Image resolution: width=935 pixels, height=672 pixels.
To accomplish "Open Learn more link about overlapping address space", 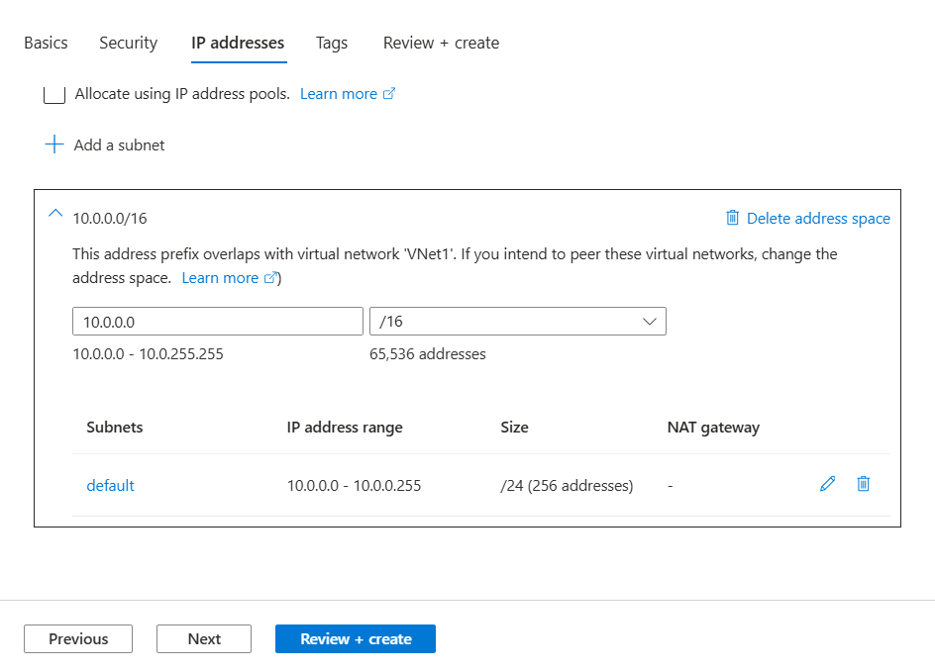I will coord(229,278).
